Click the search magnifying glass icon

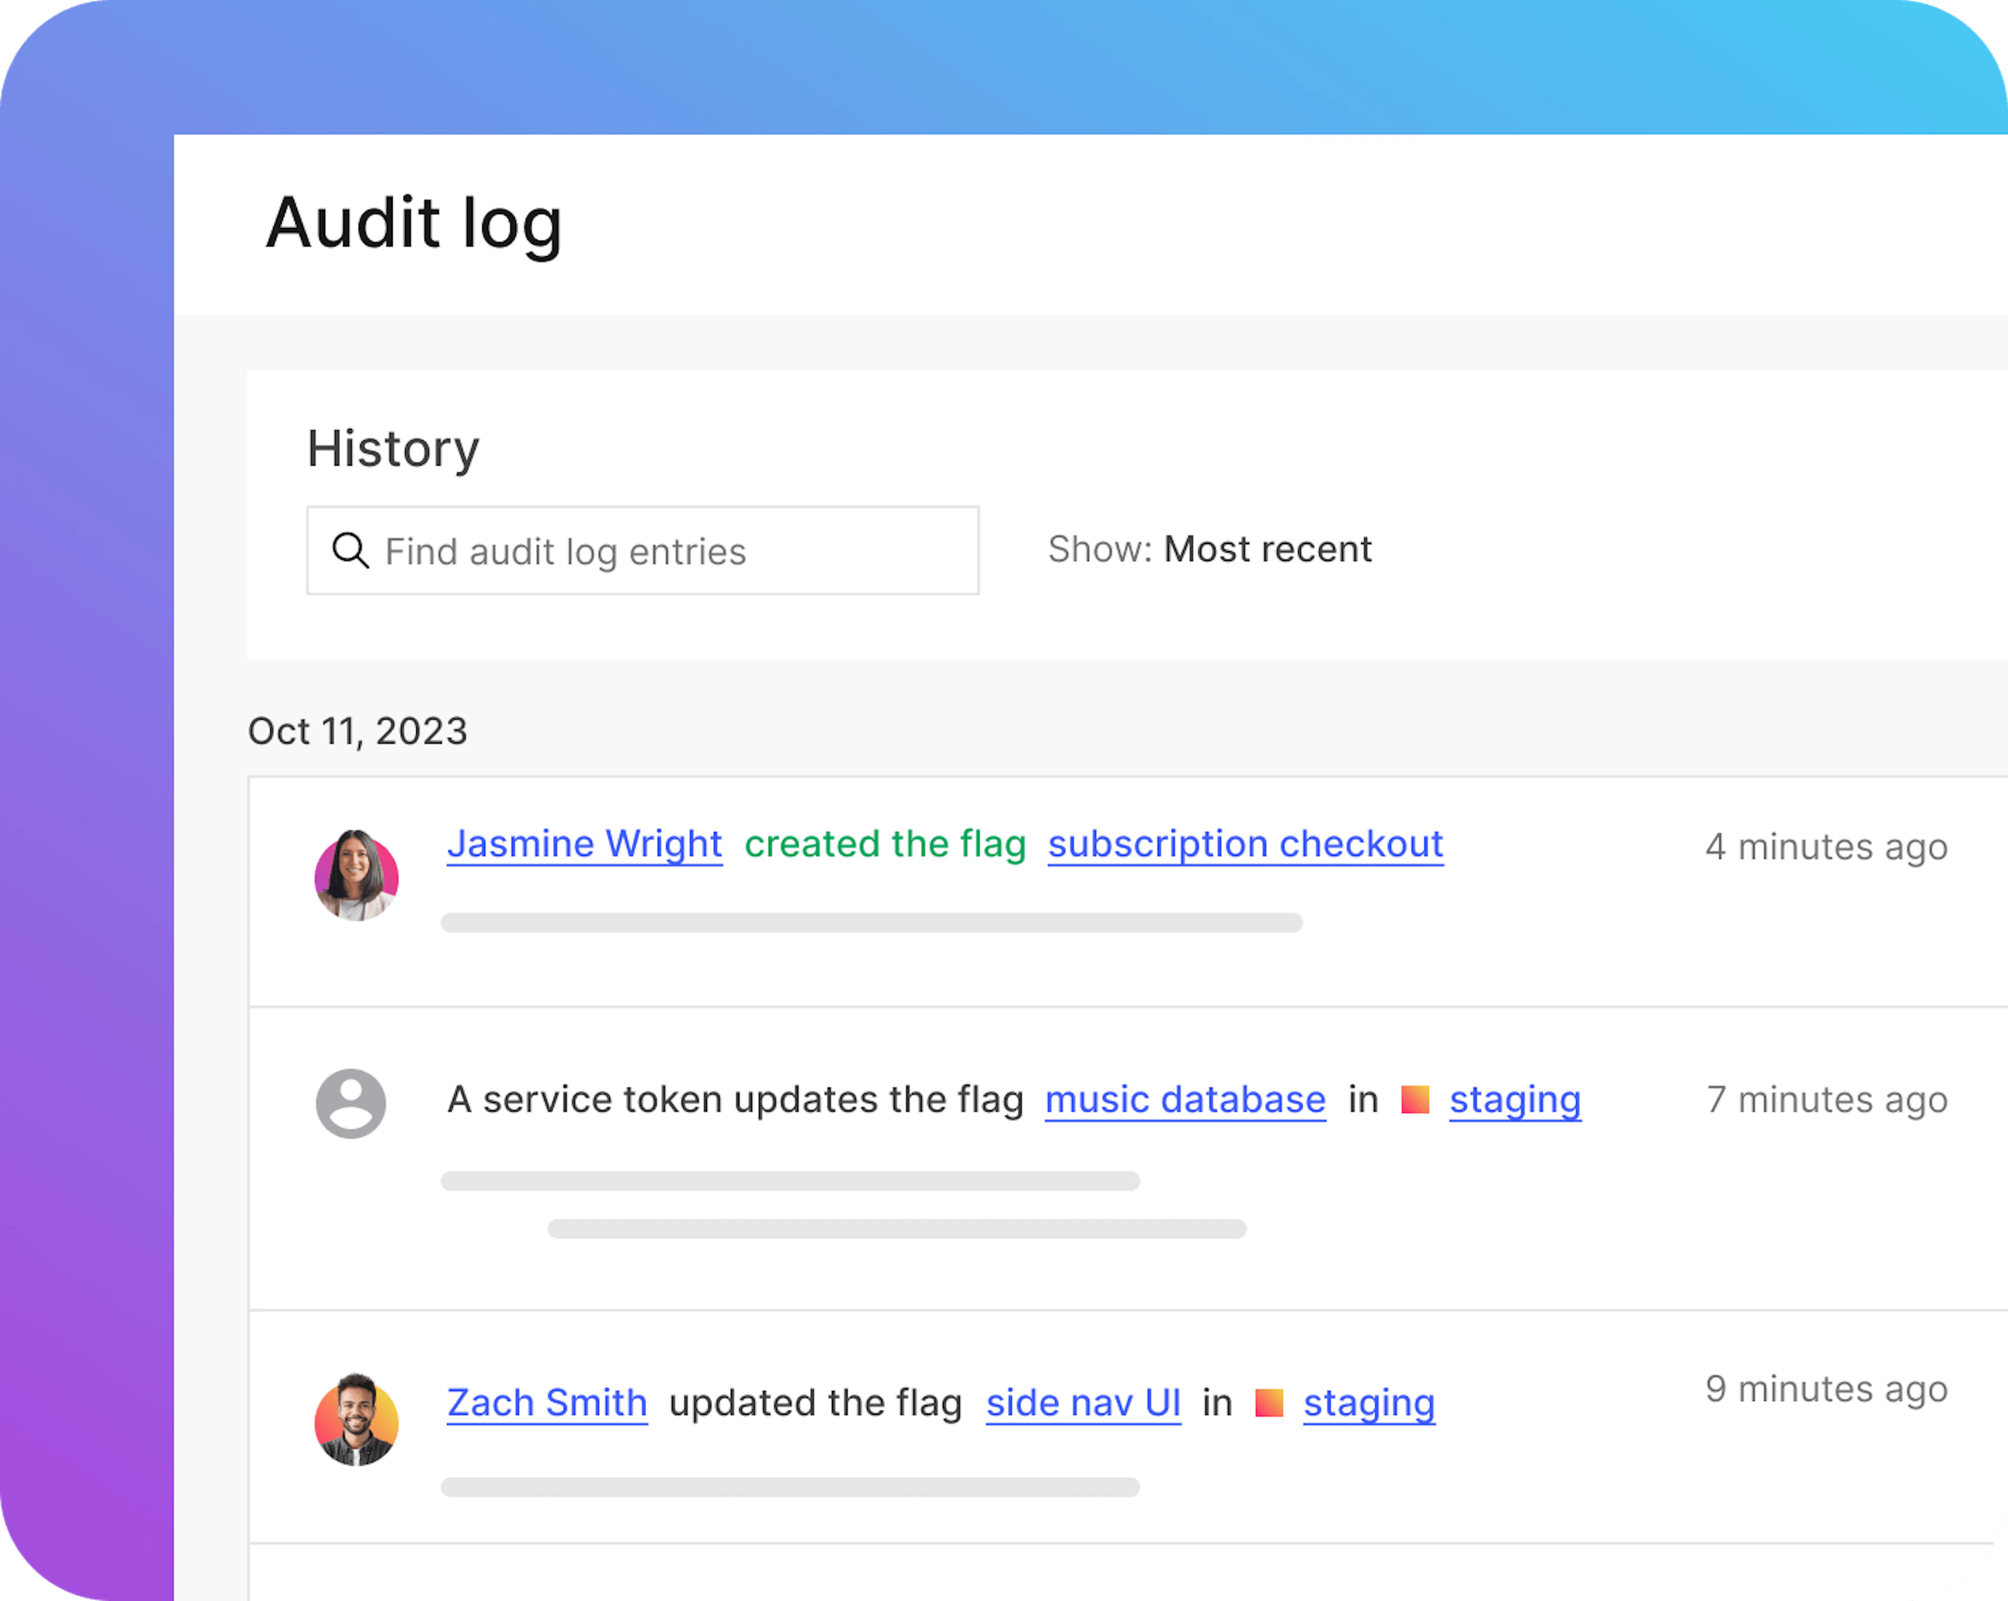coord(350,550)
